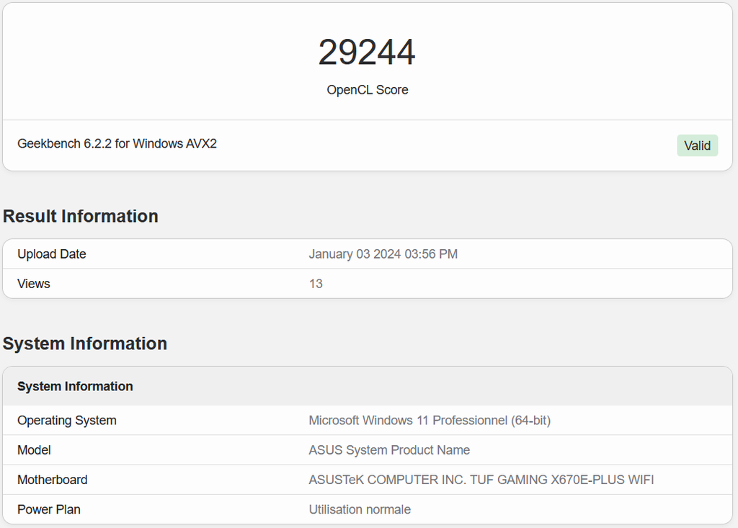Select the Utilisation normale power plan value
The height and width of the screenshot is (528, 738).
tap(360, 509)
